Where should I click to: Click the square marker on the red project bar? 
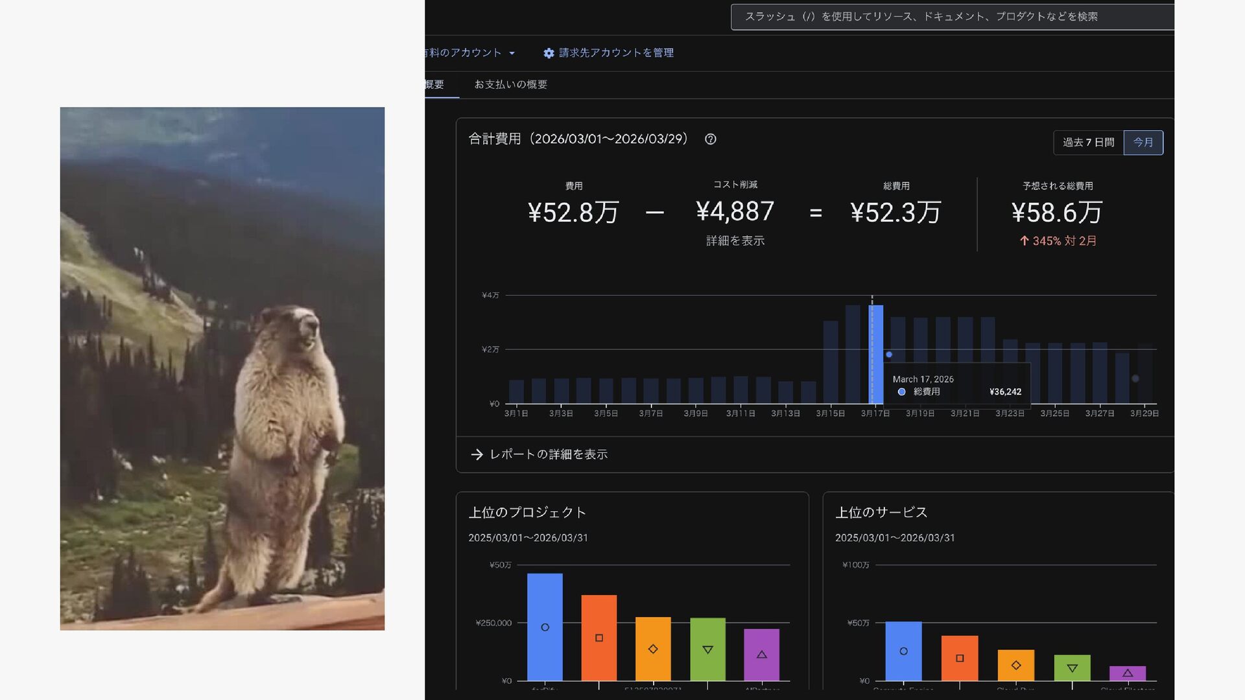click(599, 638)
